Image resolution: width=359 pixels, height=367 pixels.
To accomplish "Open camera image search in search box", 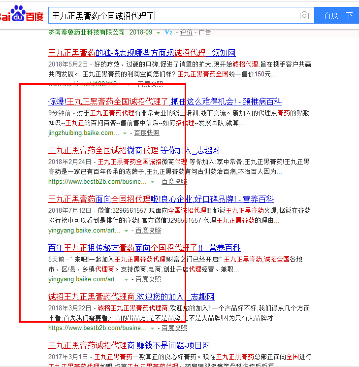I will (304, 15).
